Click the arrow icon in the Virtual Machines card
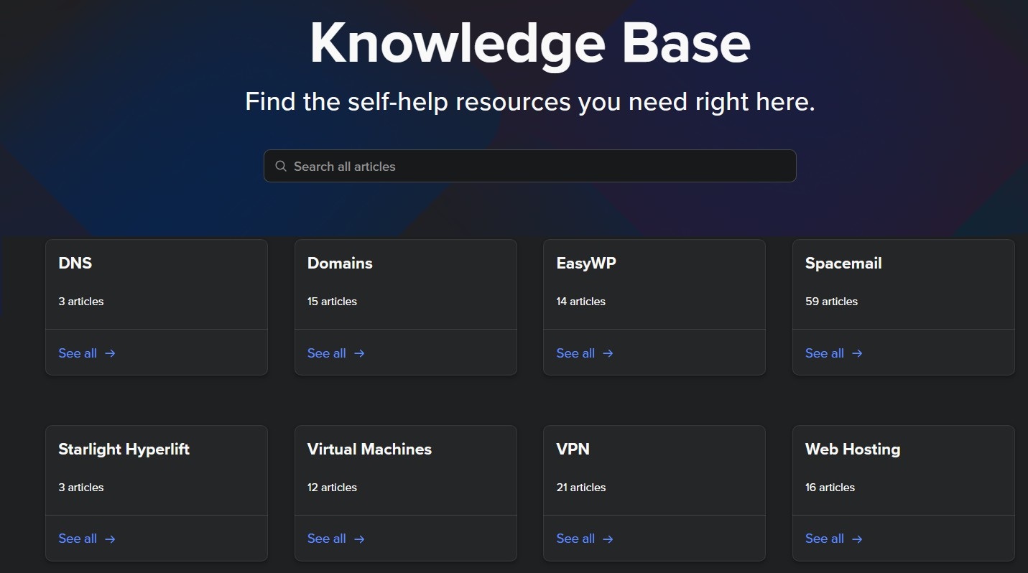The width and height of the screenshot is (1028, 573). pos(358,539)
